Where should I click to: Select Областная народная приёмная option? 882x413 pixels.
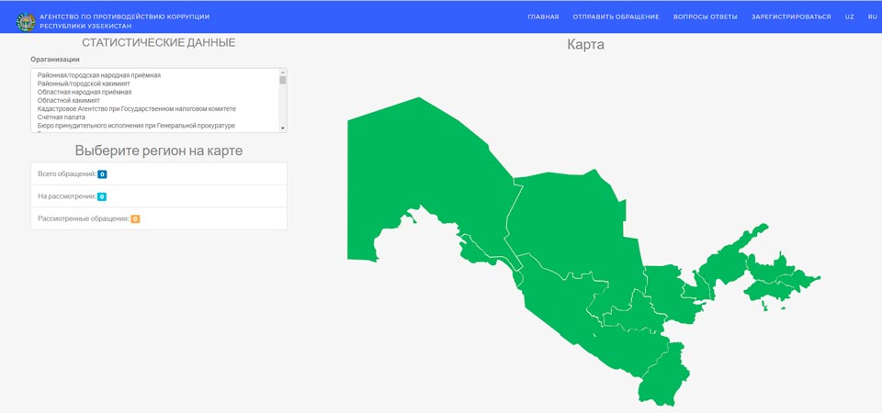[85, 92]
